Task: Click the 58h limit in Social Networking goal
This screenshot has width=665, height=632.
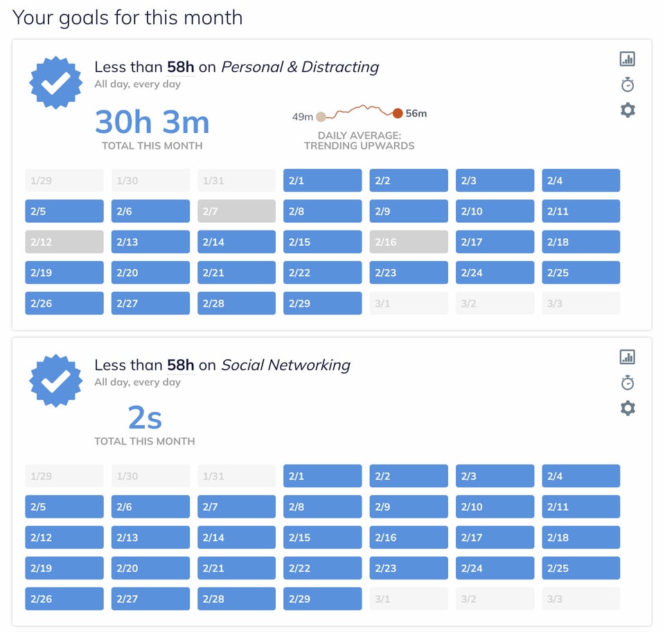Action: [x=180, y=365]
